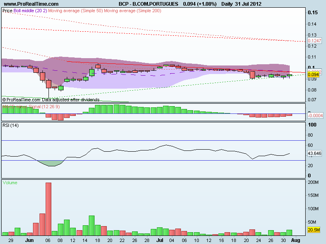Click the 0.14 price axis label
Screen dimensions: 326x244
point(312,24)
